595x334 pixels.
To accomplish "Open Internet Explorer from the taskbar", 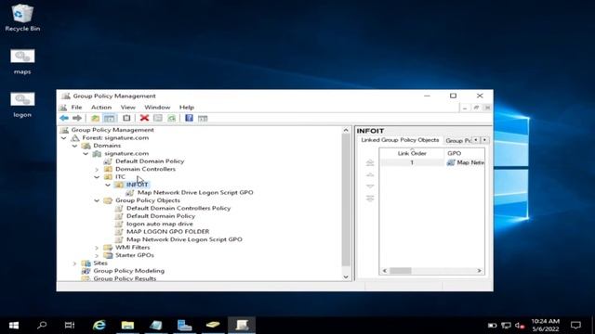I will pos(99,325).
